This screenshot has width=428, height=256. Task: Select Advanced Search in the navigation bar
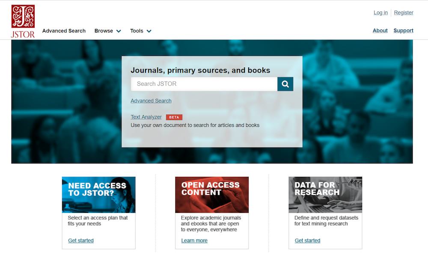[x=64, y=31]
